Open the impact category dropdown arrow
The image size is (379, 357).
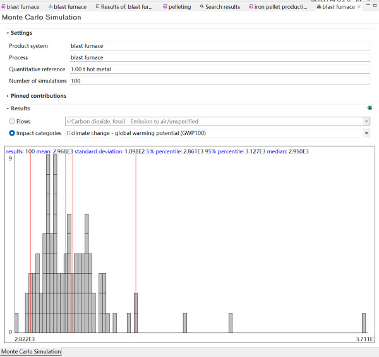(x=366, y=133)
